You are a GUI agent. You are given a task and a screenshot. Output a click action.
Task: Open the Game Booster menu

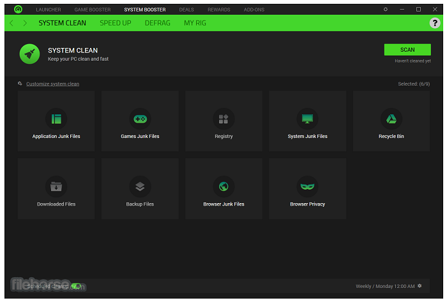click(92, 10)
